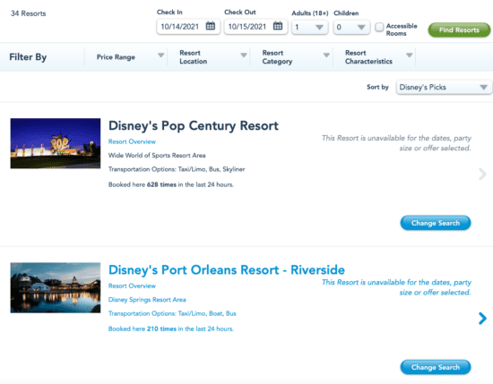Open the Check Out calendar icon
Viewport: 493px width, 384px height.
pos(278,26)
